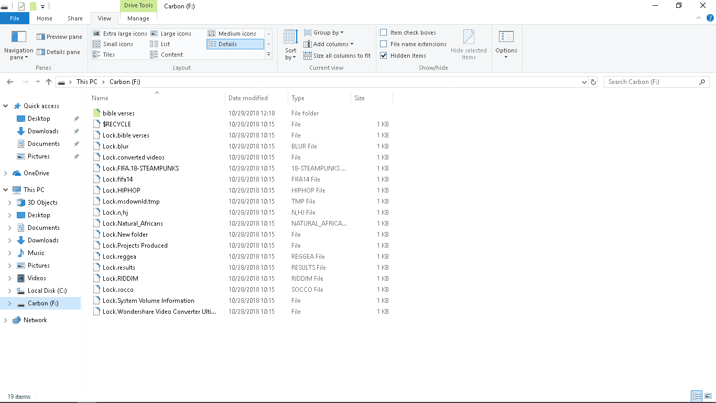Screen dimensions: 716x403
Task: Open the ribbon Help button
Action: (709, 18)
